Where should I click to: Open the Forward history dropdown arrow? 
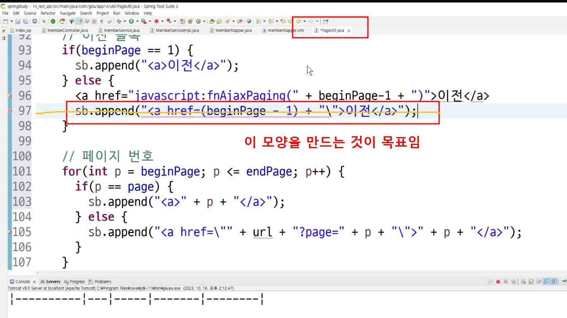coord(317,21)
